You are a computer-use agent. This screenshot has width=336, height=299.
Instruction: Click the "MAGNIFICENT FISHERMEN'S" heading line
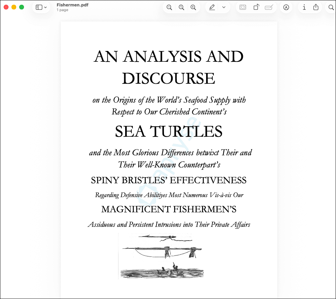[x=169, y=210]
